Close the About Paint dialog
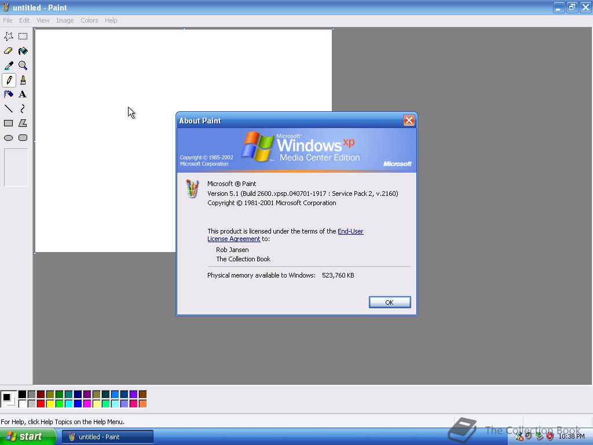 (409, 121)
